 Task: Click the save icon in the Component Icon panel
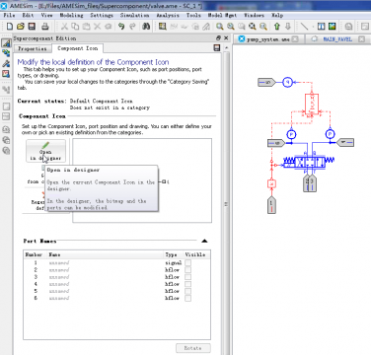pyautogui.click(x=217, y=48)
